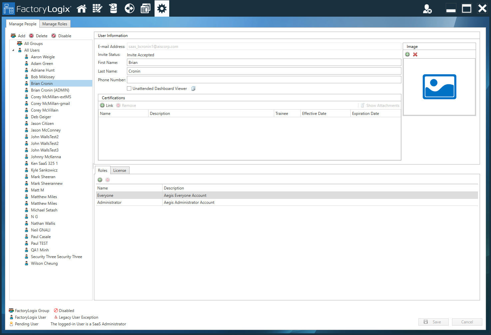Click the Save button

(433, 322)
